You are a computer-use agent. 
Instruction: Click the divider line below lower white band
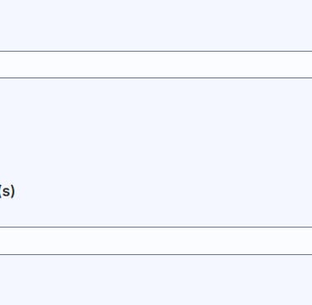tap(156, 254)
